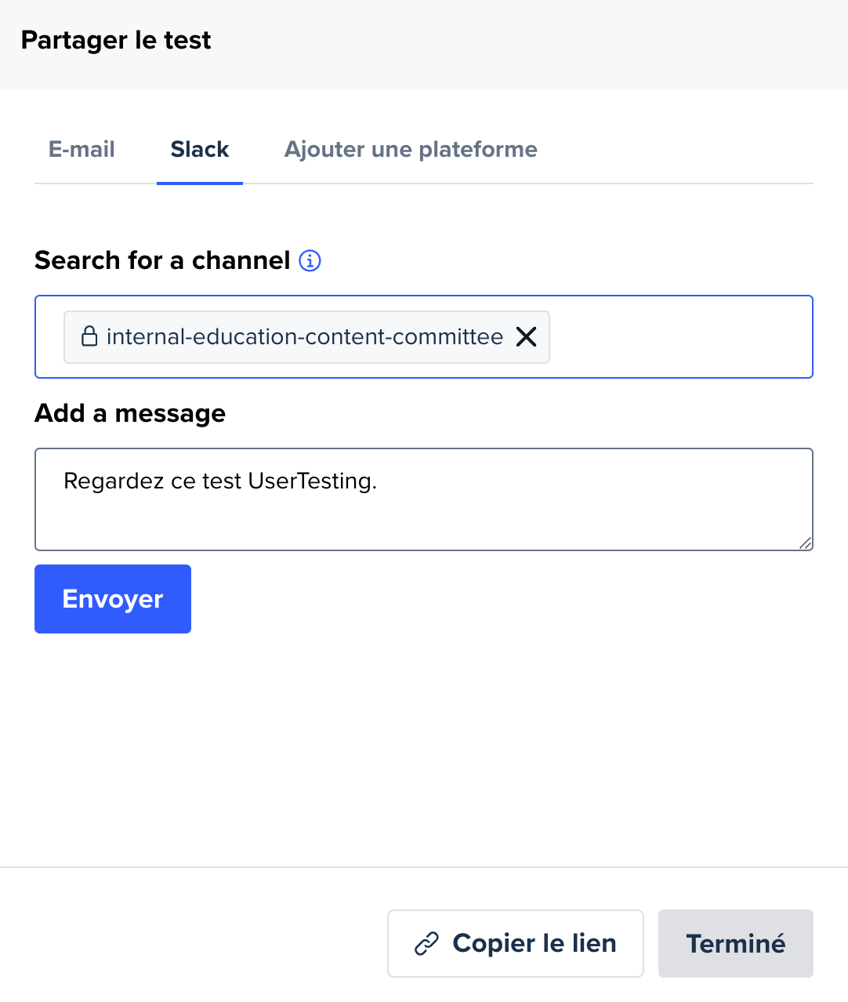This screenshot has height=1002, width=848.
Task: Click the Search for a channel label
Action: 162,260
